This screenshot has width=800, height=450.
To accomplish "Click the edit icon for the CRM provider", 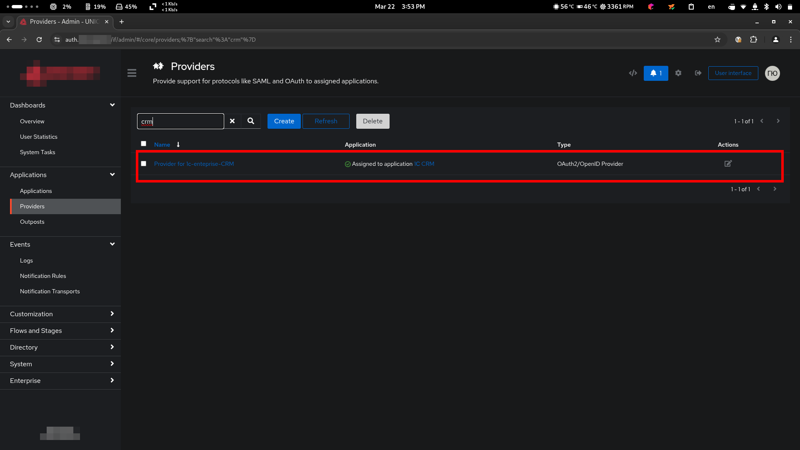I will (x=728, y=164).
